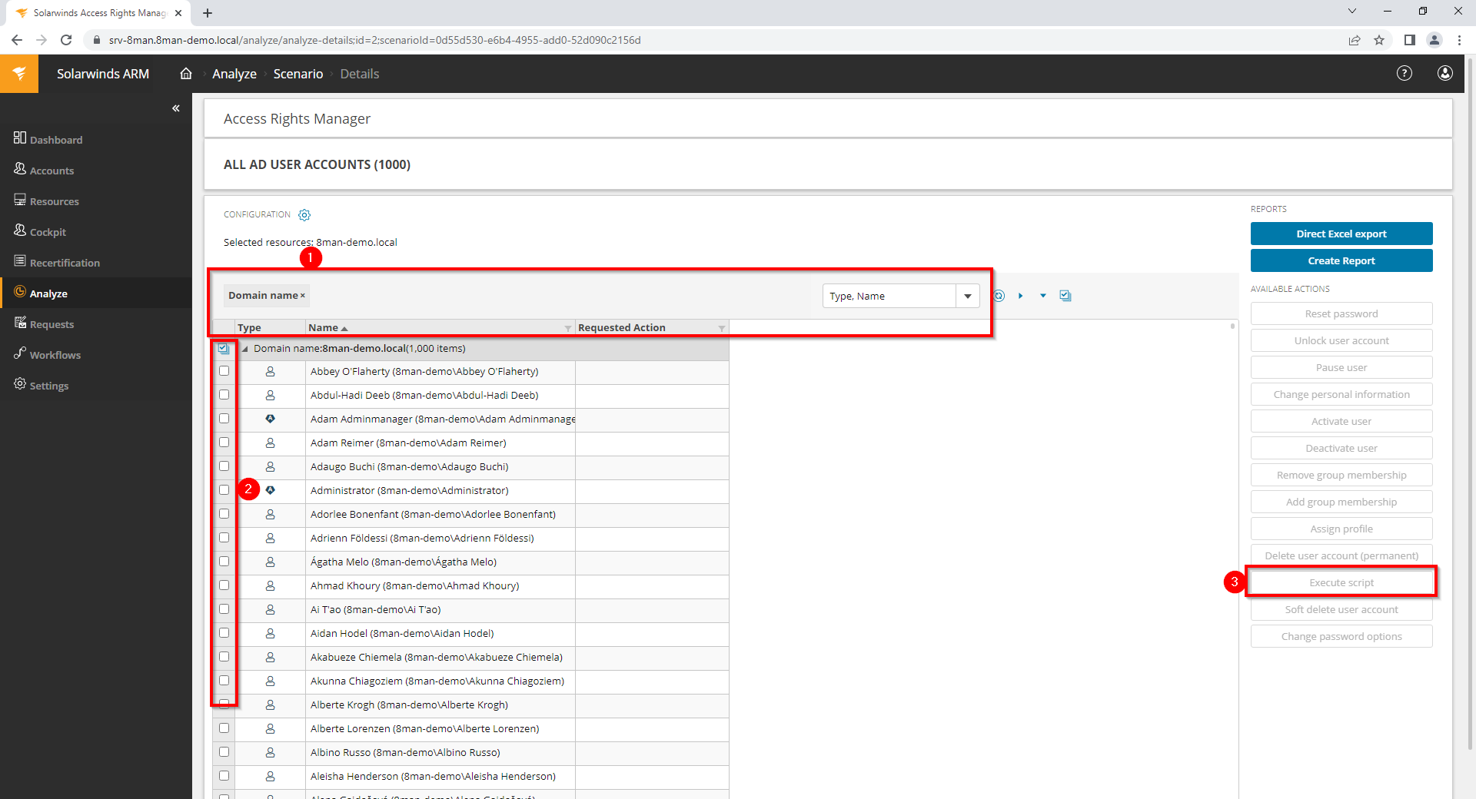
Task: Open the help question mark icon
Action: [1404, 73]
